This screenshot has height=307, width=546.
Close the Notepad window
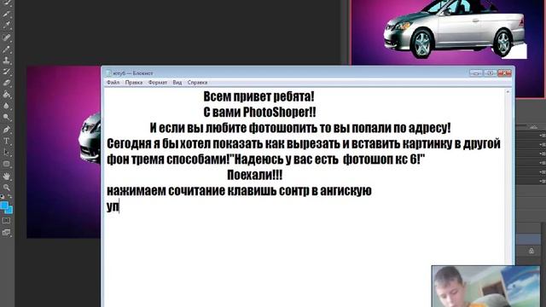(x=504, y=73)
